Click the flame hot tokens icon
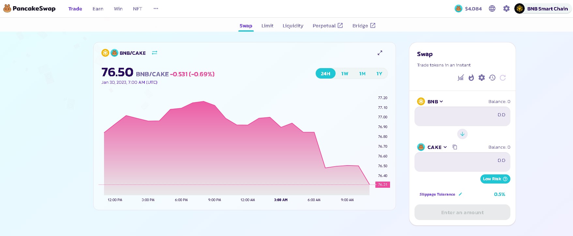The width and height of the screenshot is (573, 236). tap(471, 78)
